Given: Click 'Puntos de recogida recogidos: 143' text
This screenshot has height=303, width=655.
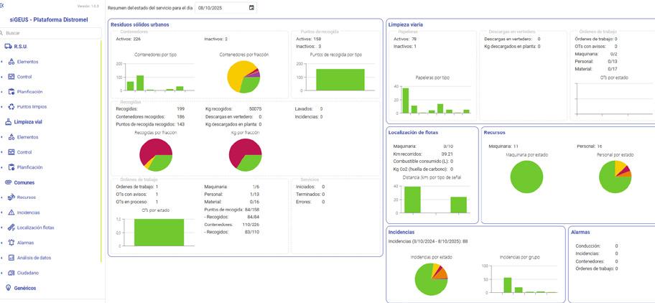Looking at the screenshot, I should pyautogui.click(x=150, y=124).
